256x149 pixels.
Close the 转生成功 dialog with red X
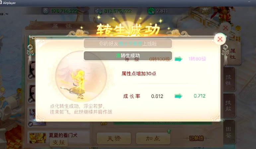[x=220, y=39]
